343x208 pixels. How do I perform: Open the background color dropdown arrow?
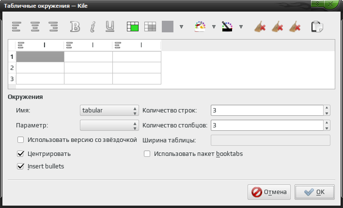[x=214, y=27]
